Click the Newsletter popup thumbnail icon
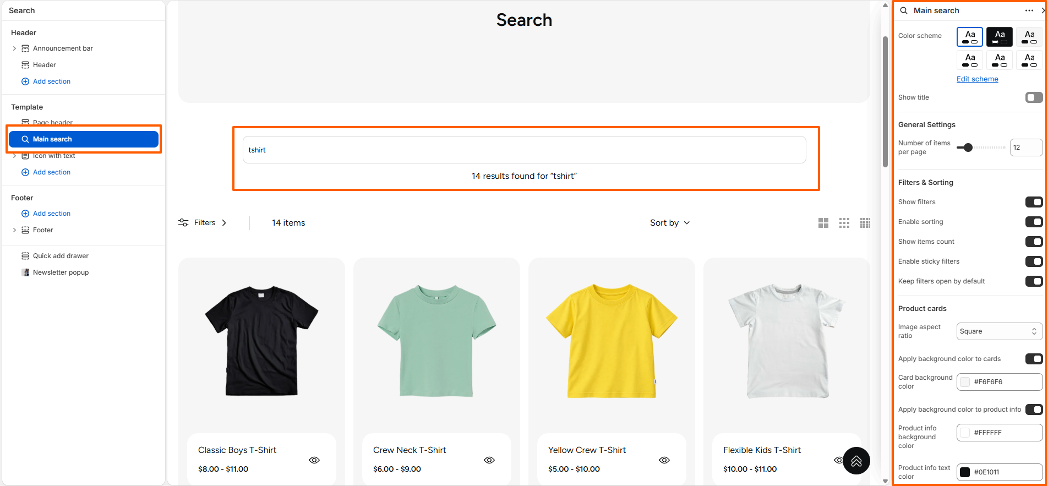 [25, 272]
